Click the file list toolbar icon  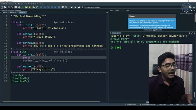pos(16,7)
